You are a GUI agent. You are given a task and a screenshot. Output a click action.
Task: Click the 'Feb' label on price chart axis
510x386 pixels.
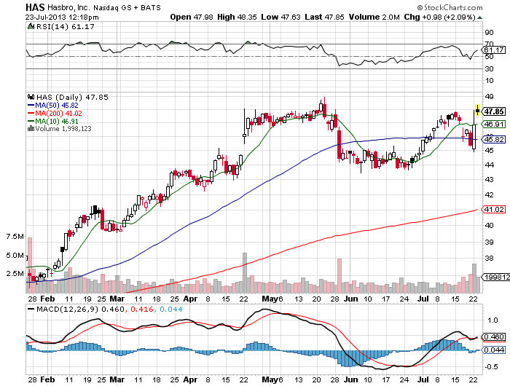pos(47,299)
